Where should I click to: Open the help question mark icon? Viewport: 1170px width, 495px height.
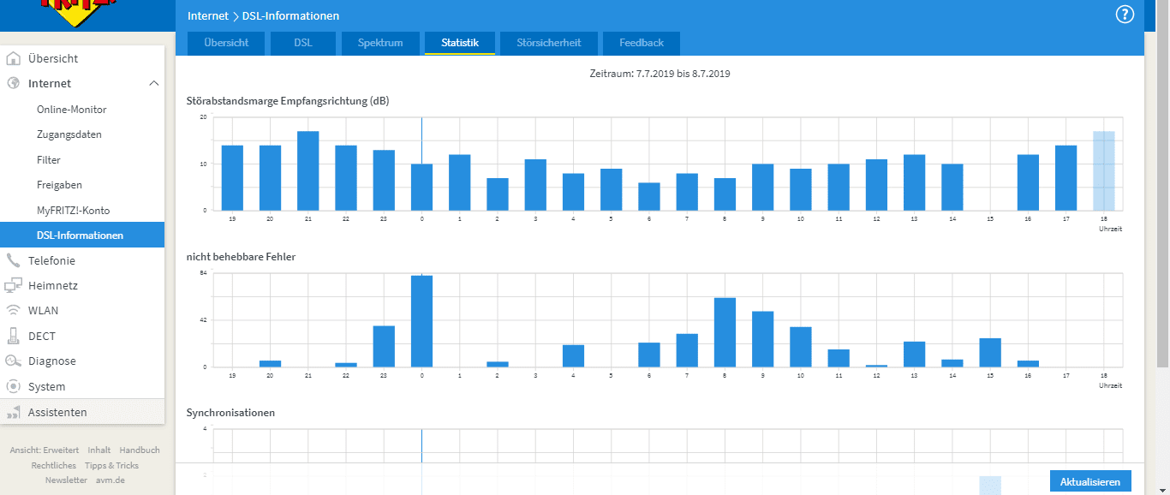1125,15
